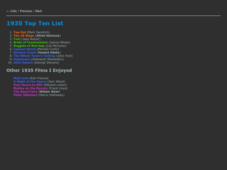Open the Previous list link

pyautogui.click(x=26, y=11)
